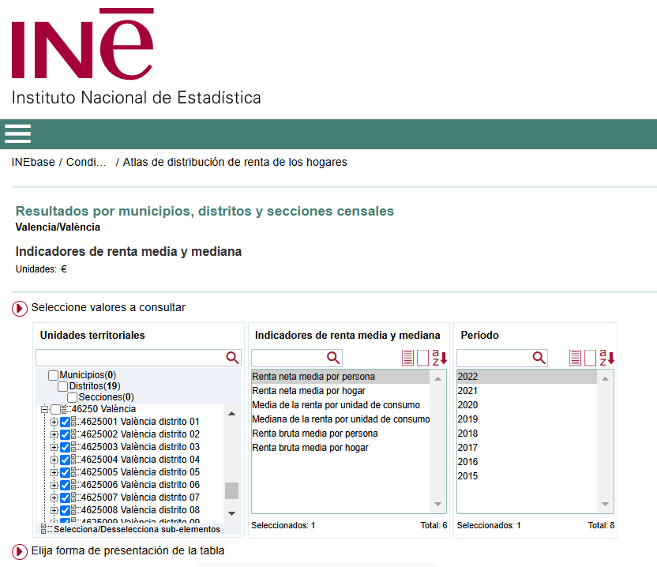Image resolution: width=657 pixels, height=567 pixels.
Task: Deselect all values in Indicadores panel
Action: pyautogui.click(x=422, y=358)
